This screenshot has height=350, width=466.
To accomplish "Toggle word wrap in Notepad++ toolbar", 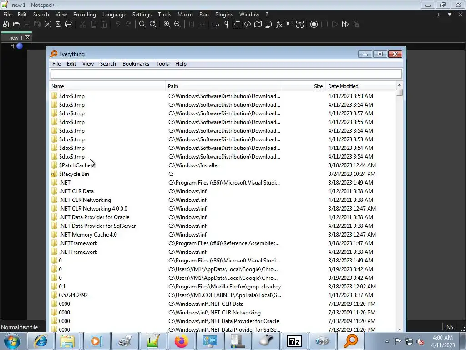I will click(x=216, y=25).
